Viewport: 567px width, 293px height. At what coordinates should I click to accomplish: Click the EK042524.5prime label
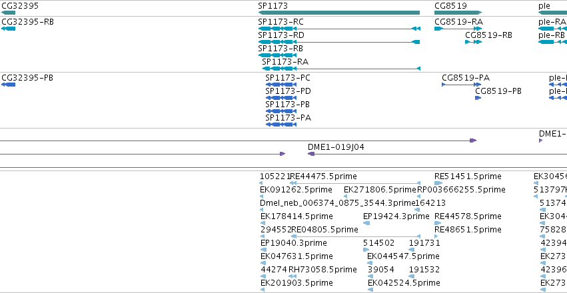coord(404,283)
